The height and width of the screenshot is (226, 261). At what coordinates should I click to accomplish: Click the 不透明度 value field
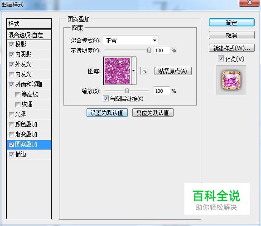coord(161,50)
